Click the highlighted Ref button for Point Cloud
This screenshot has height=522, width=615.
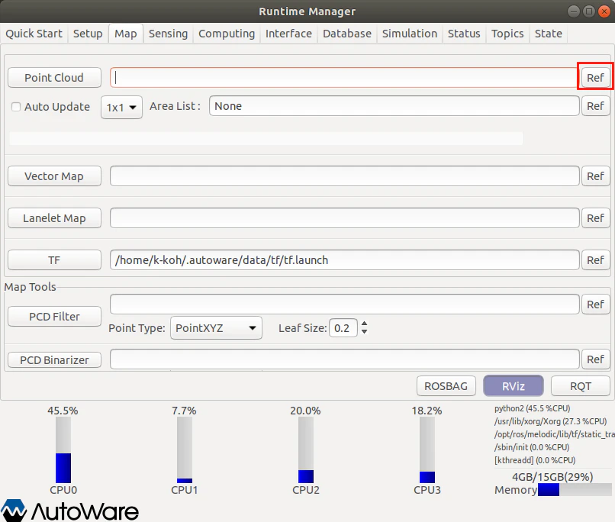pyautogui.click(x=595, y=76)
